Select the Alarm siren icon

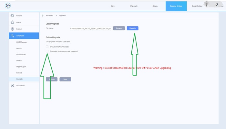point(12,22)
